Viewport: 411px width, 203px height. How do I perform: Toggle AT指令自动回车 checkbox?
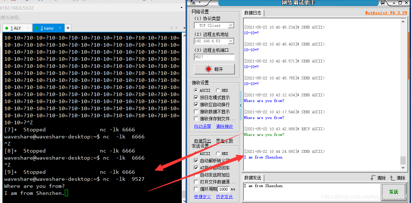coord(196,168)
